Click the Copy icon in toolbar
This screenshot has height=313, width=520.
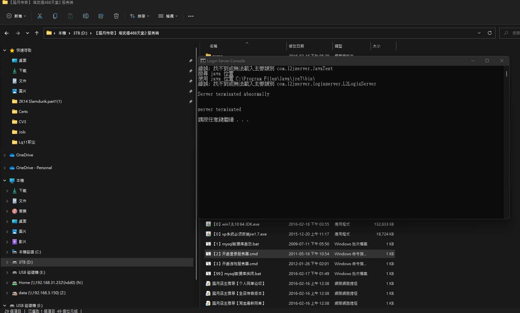pos(55,16)
